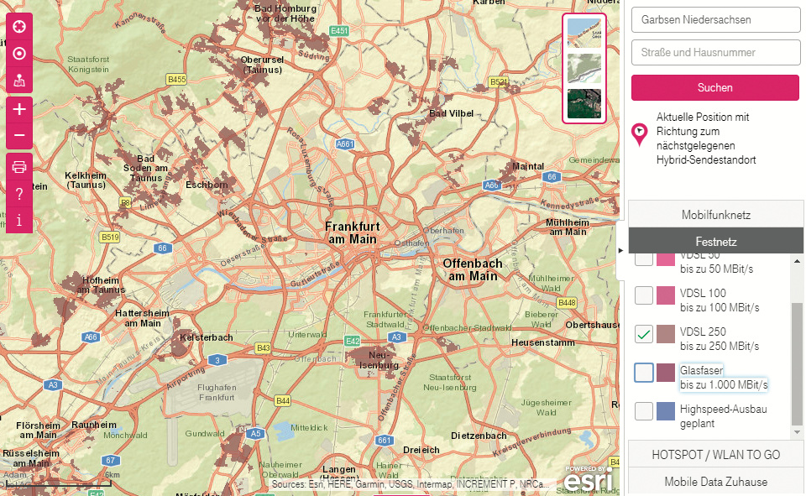Click the crosshair locate icon in map toolbar
806x496 pixels.
click(19, 26)
